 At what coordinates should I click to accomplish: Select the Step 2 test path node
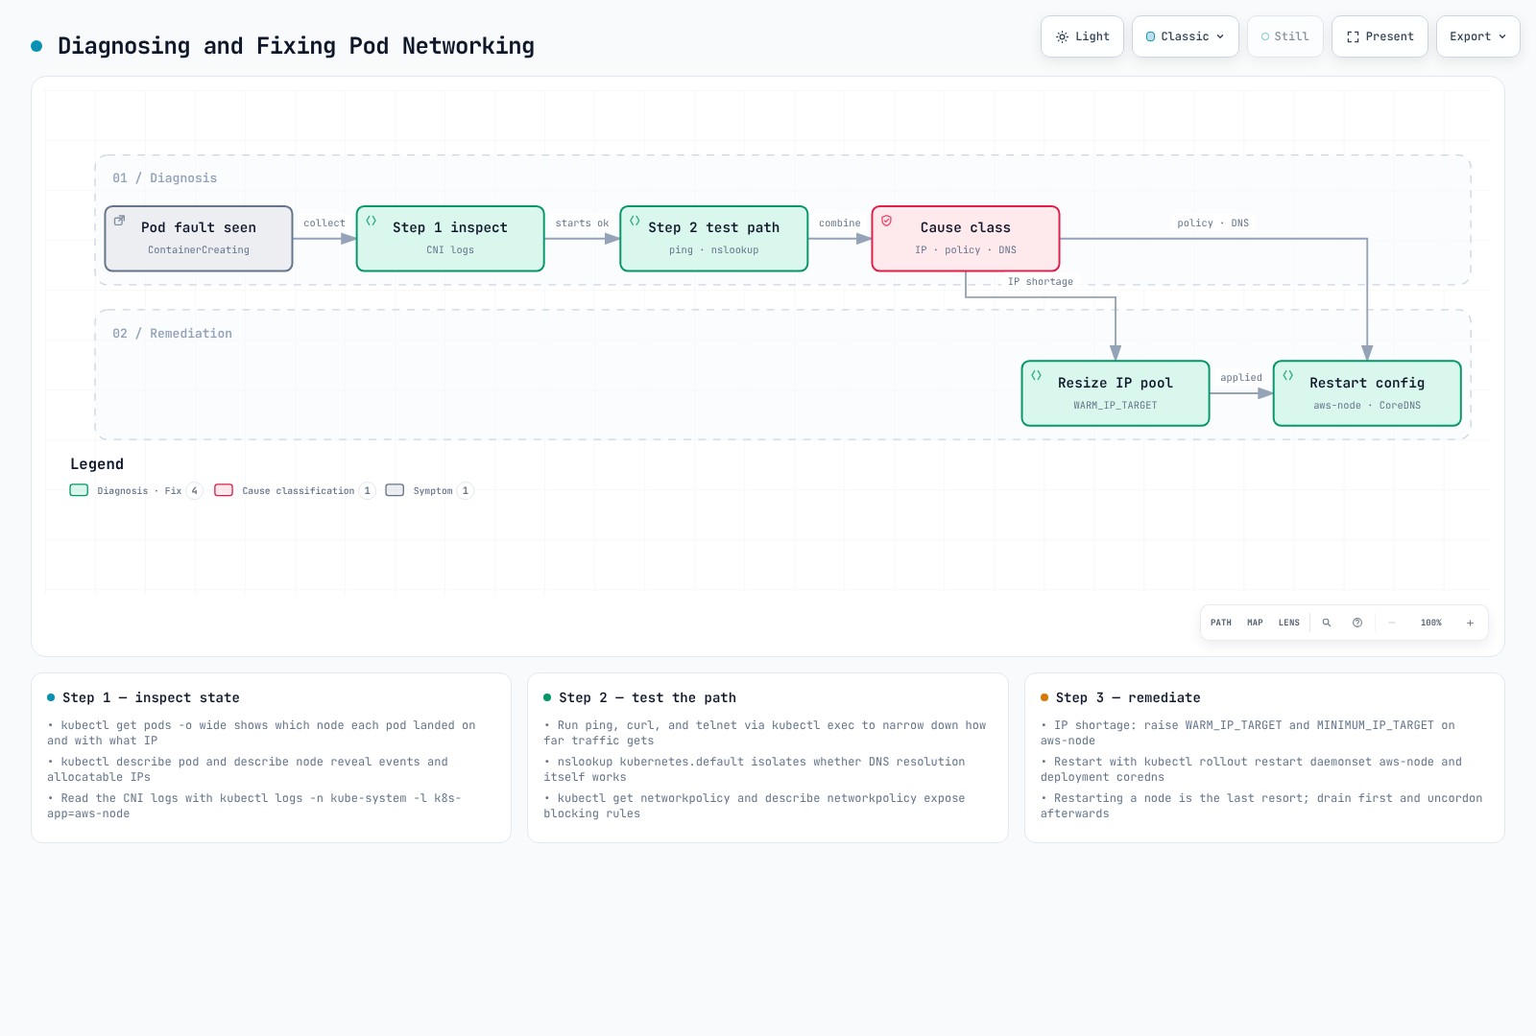click(714, 239)
